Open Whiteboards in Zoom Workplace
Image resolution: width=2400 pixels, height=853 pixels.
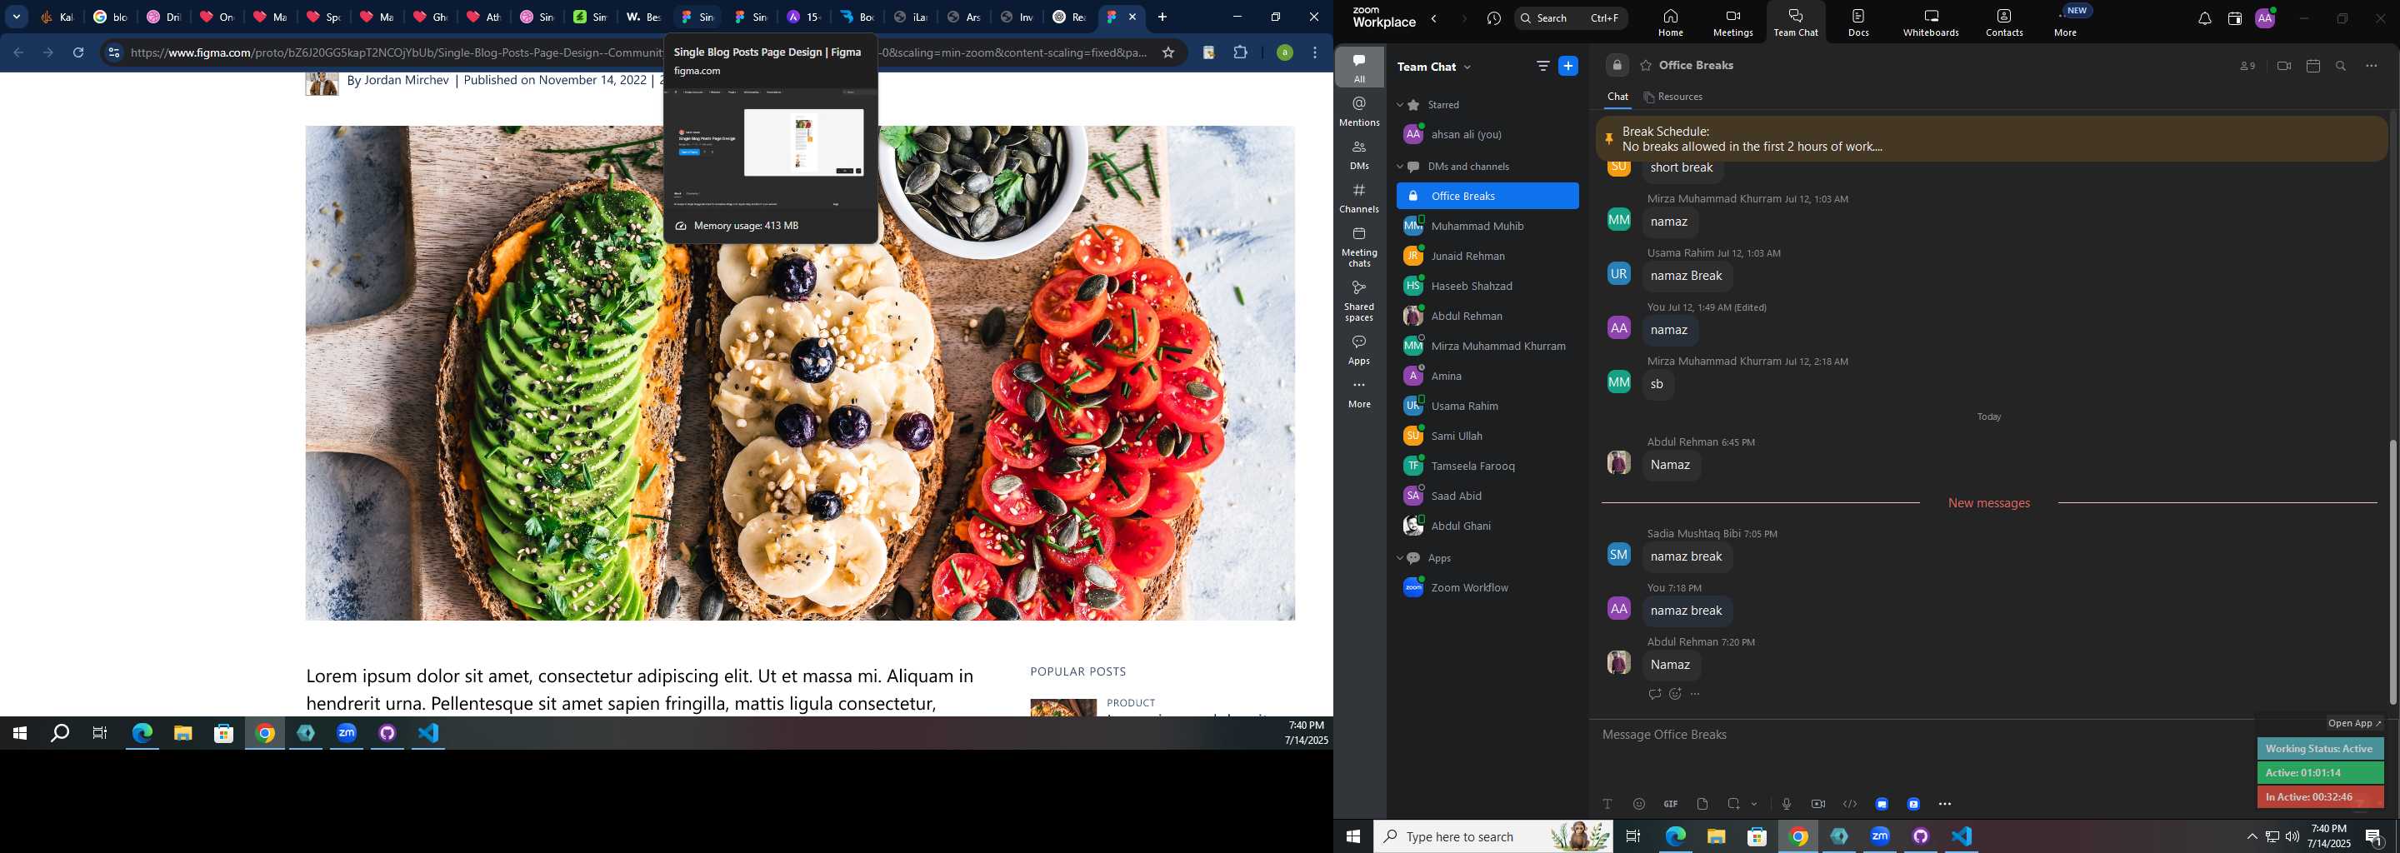(x=1931, y=22)
